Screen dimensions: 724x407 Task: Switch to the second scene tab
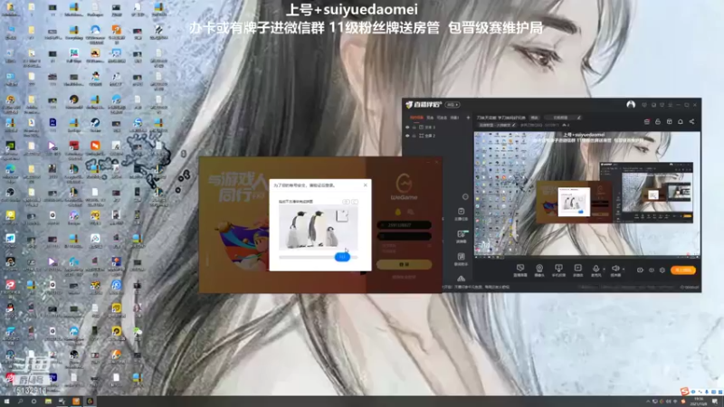(x=430, y=118)
